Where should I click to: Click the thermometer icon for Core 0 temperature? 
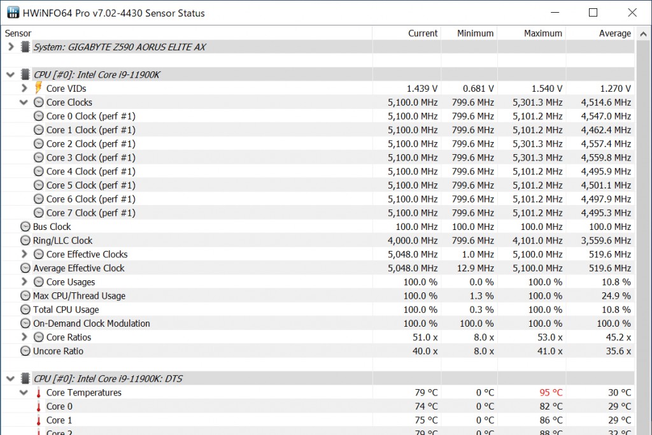click(39, 406)
